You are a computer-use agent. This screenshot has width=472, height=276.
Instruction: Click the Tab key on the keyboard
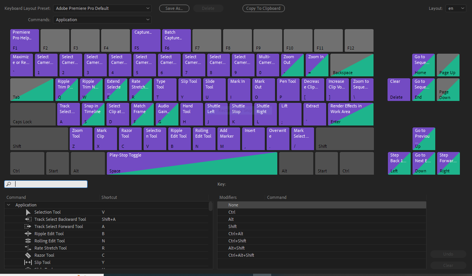32,90
